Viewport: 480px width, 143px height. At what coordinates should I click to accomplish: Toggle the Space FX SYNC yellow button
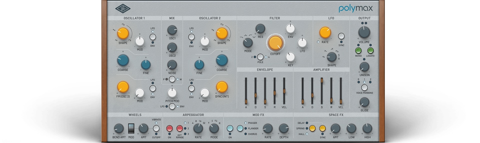coord(322,128)
